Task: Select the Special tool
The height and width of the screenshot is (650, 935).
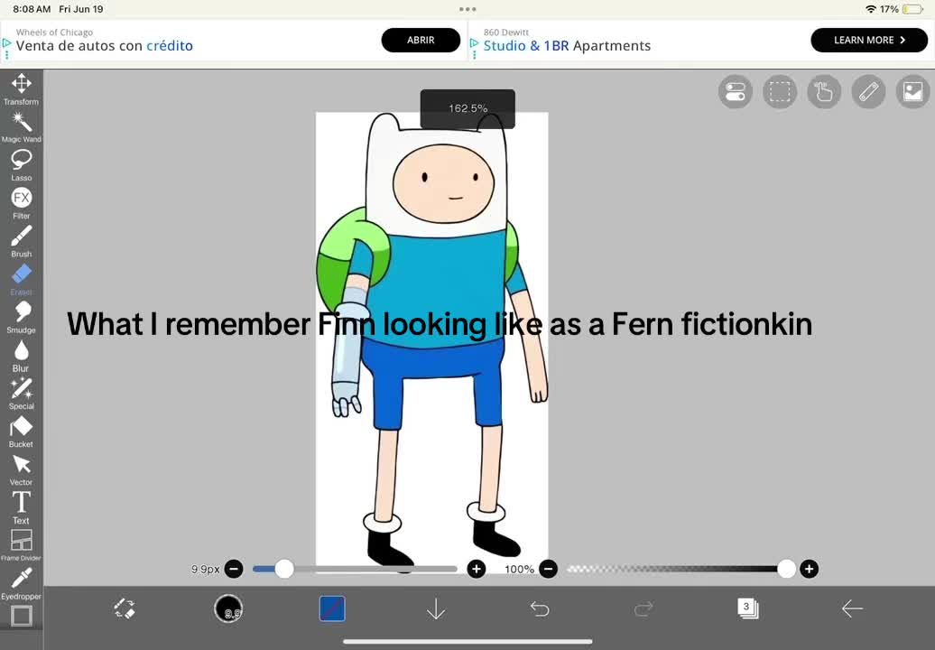Action: (22, 394)
